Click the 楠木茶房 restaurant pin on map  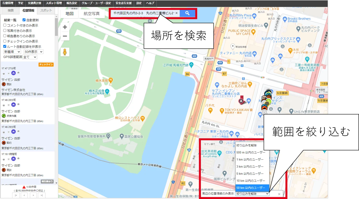point(111,80)
